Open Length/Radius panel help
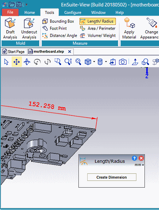 pyautogui.click(x=135, y=158)
